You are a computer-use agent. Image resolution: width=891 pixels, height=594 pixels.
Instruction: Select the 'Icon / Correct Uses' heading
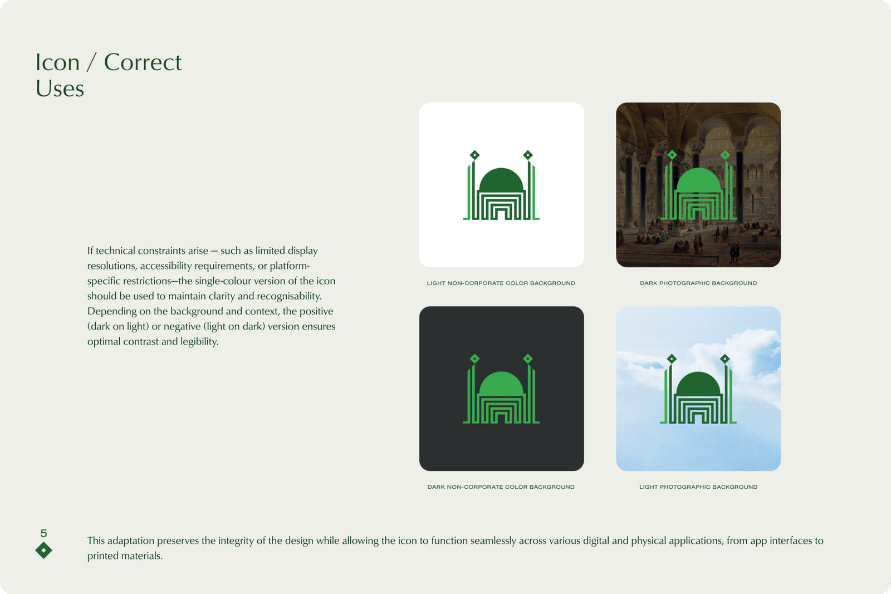tap(109, 75)
